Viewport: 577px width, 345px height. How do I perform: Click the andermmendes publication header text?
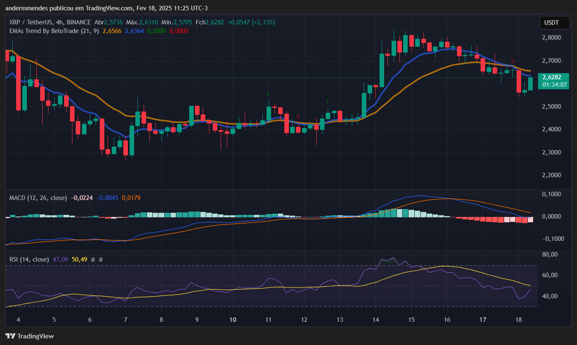tap(106, 8)
